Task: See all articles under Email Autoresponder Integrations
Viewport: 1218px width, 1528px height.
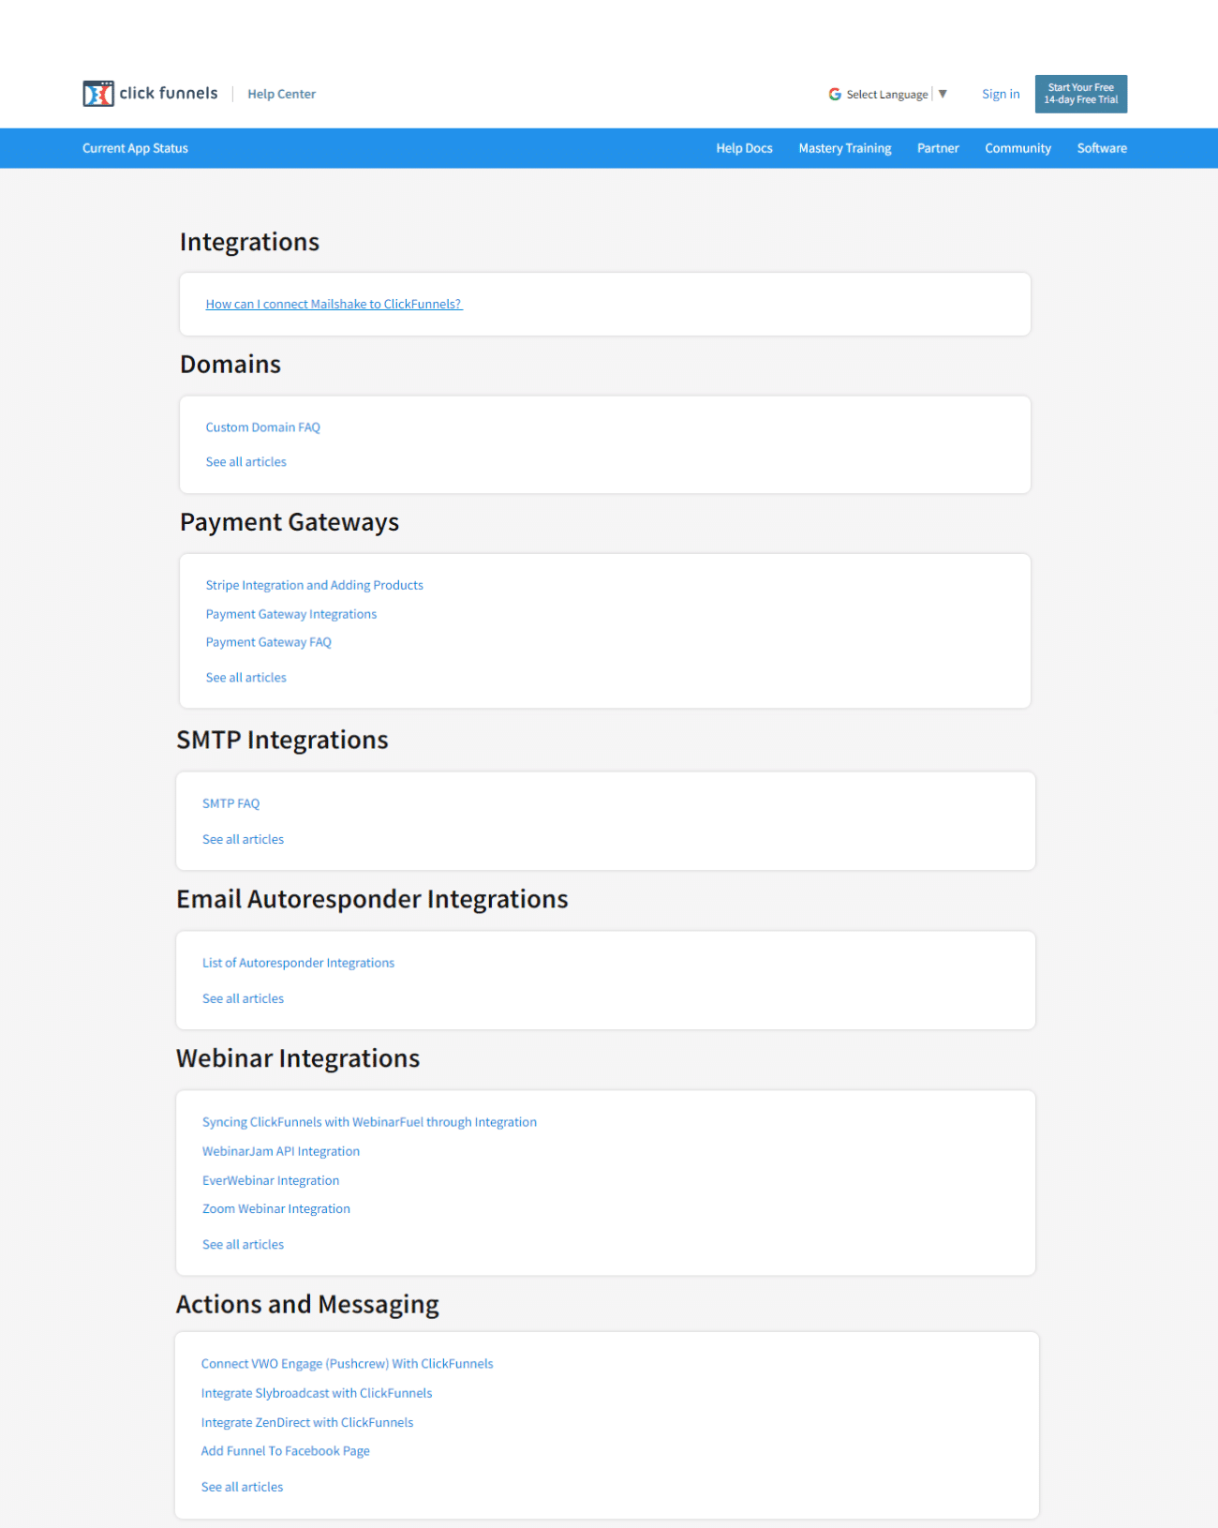Action: (243, 998)
